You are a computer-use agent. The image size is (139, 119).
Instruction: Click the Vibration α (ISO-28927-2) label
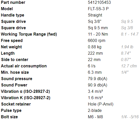[x=25, y=92]
